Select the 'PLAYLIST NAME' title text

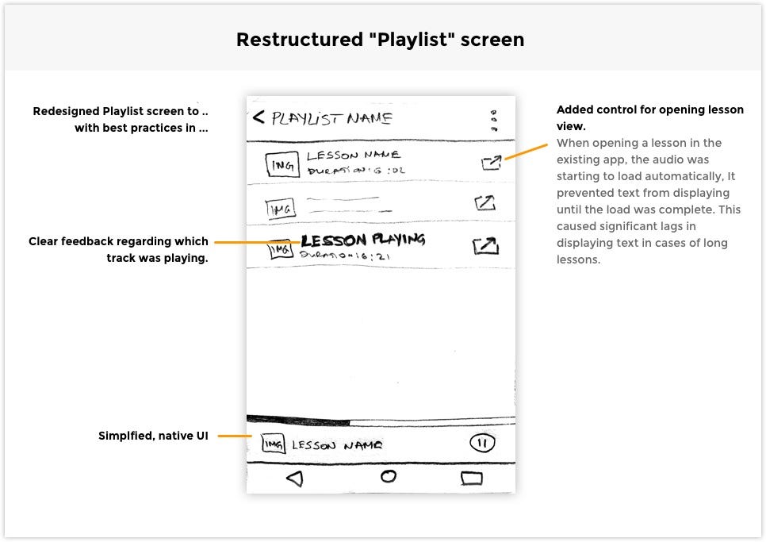click(332, 118)
